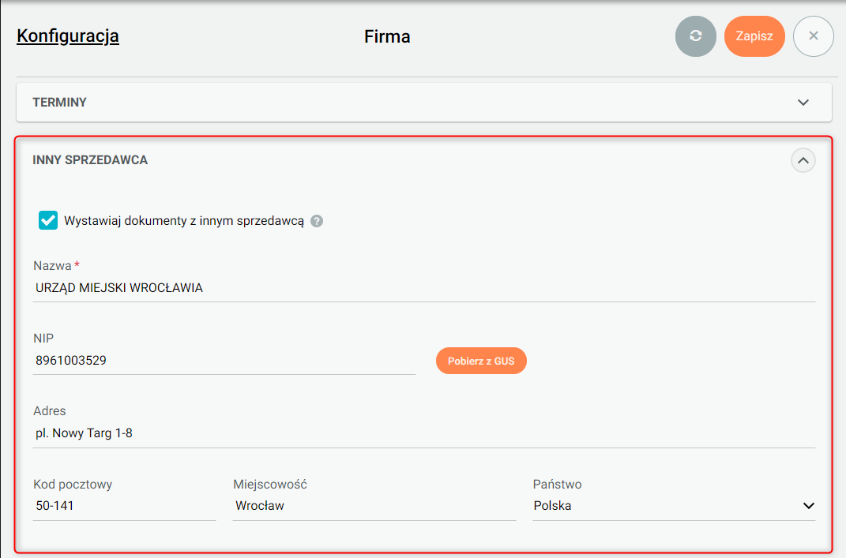Edit the Kod pocztowy field
This screenshot has width=846, height=558.
pyautogui.click(x=124, y=506)
